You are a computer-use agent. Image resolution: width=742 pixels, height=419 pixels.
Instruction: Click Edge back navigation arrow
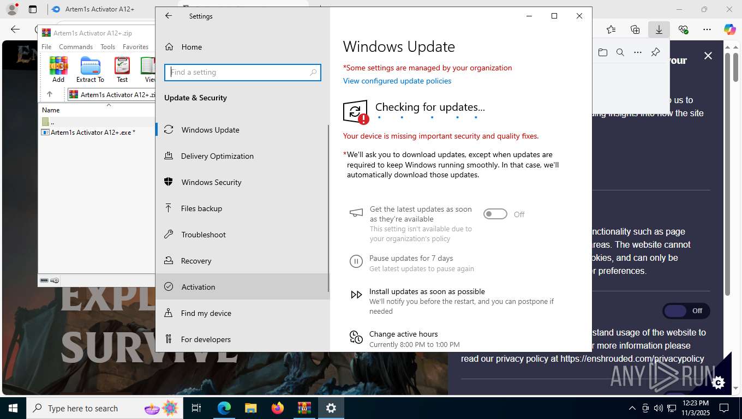pos(15,29)
